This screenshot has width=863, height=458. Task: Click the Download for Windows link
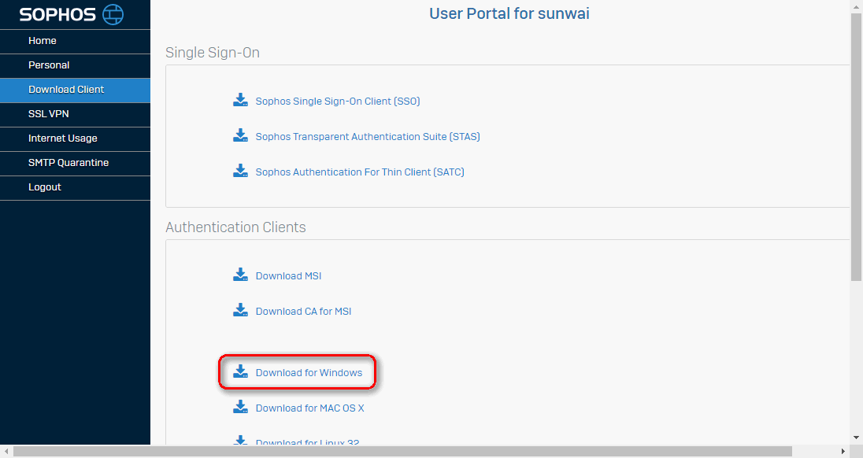click(x=309, y=373)
